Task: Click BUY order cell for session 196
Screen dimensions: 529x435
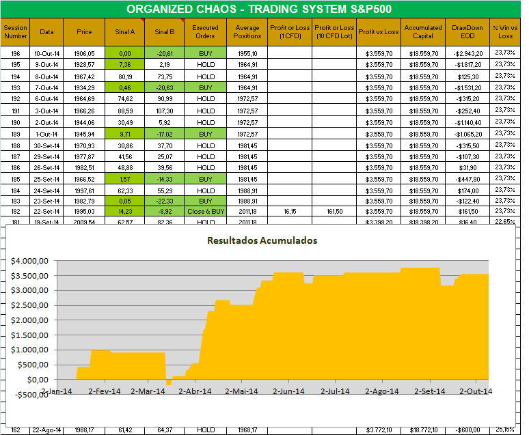Action: (x=206, y=54)
